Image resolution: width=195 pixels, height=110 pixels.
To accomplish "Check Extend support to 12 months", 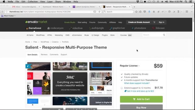I will point(122,88).
